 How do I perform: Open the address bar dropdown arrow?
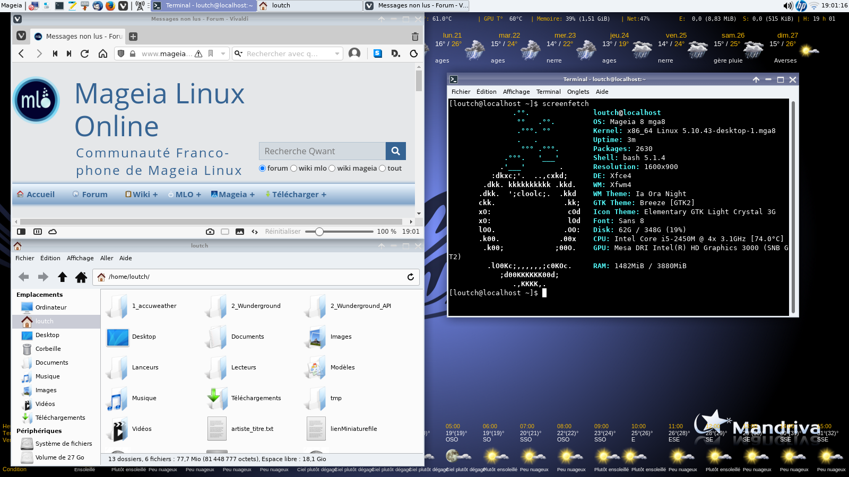coord(223,54)
